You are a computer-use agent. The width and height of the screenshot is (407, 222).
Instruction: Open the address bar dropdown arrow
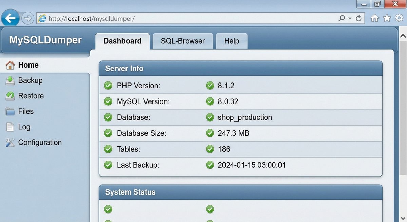[350, 19]
